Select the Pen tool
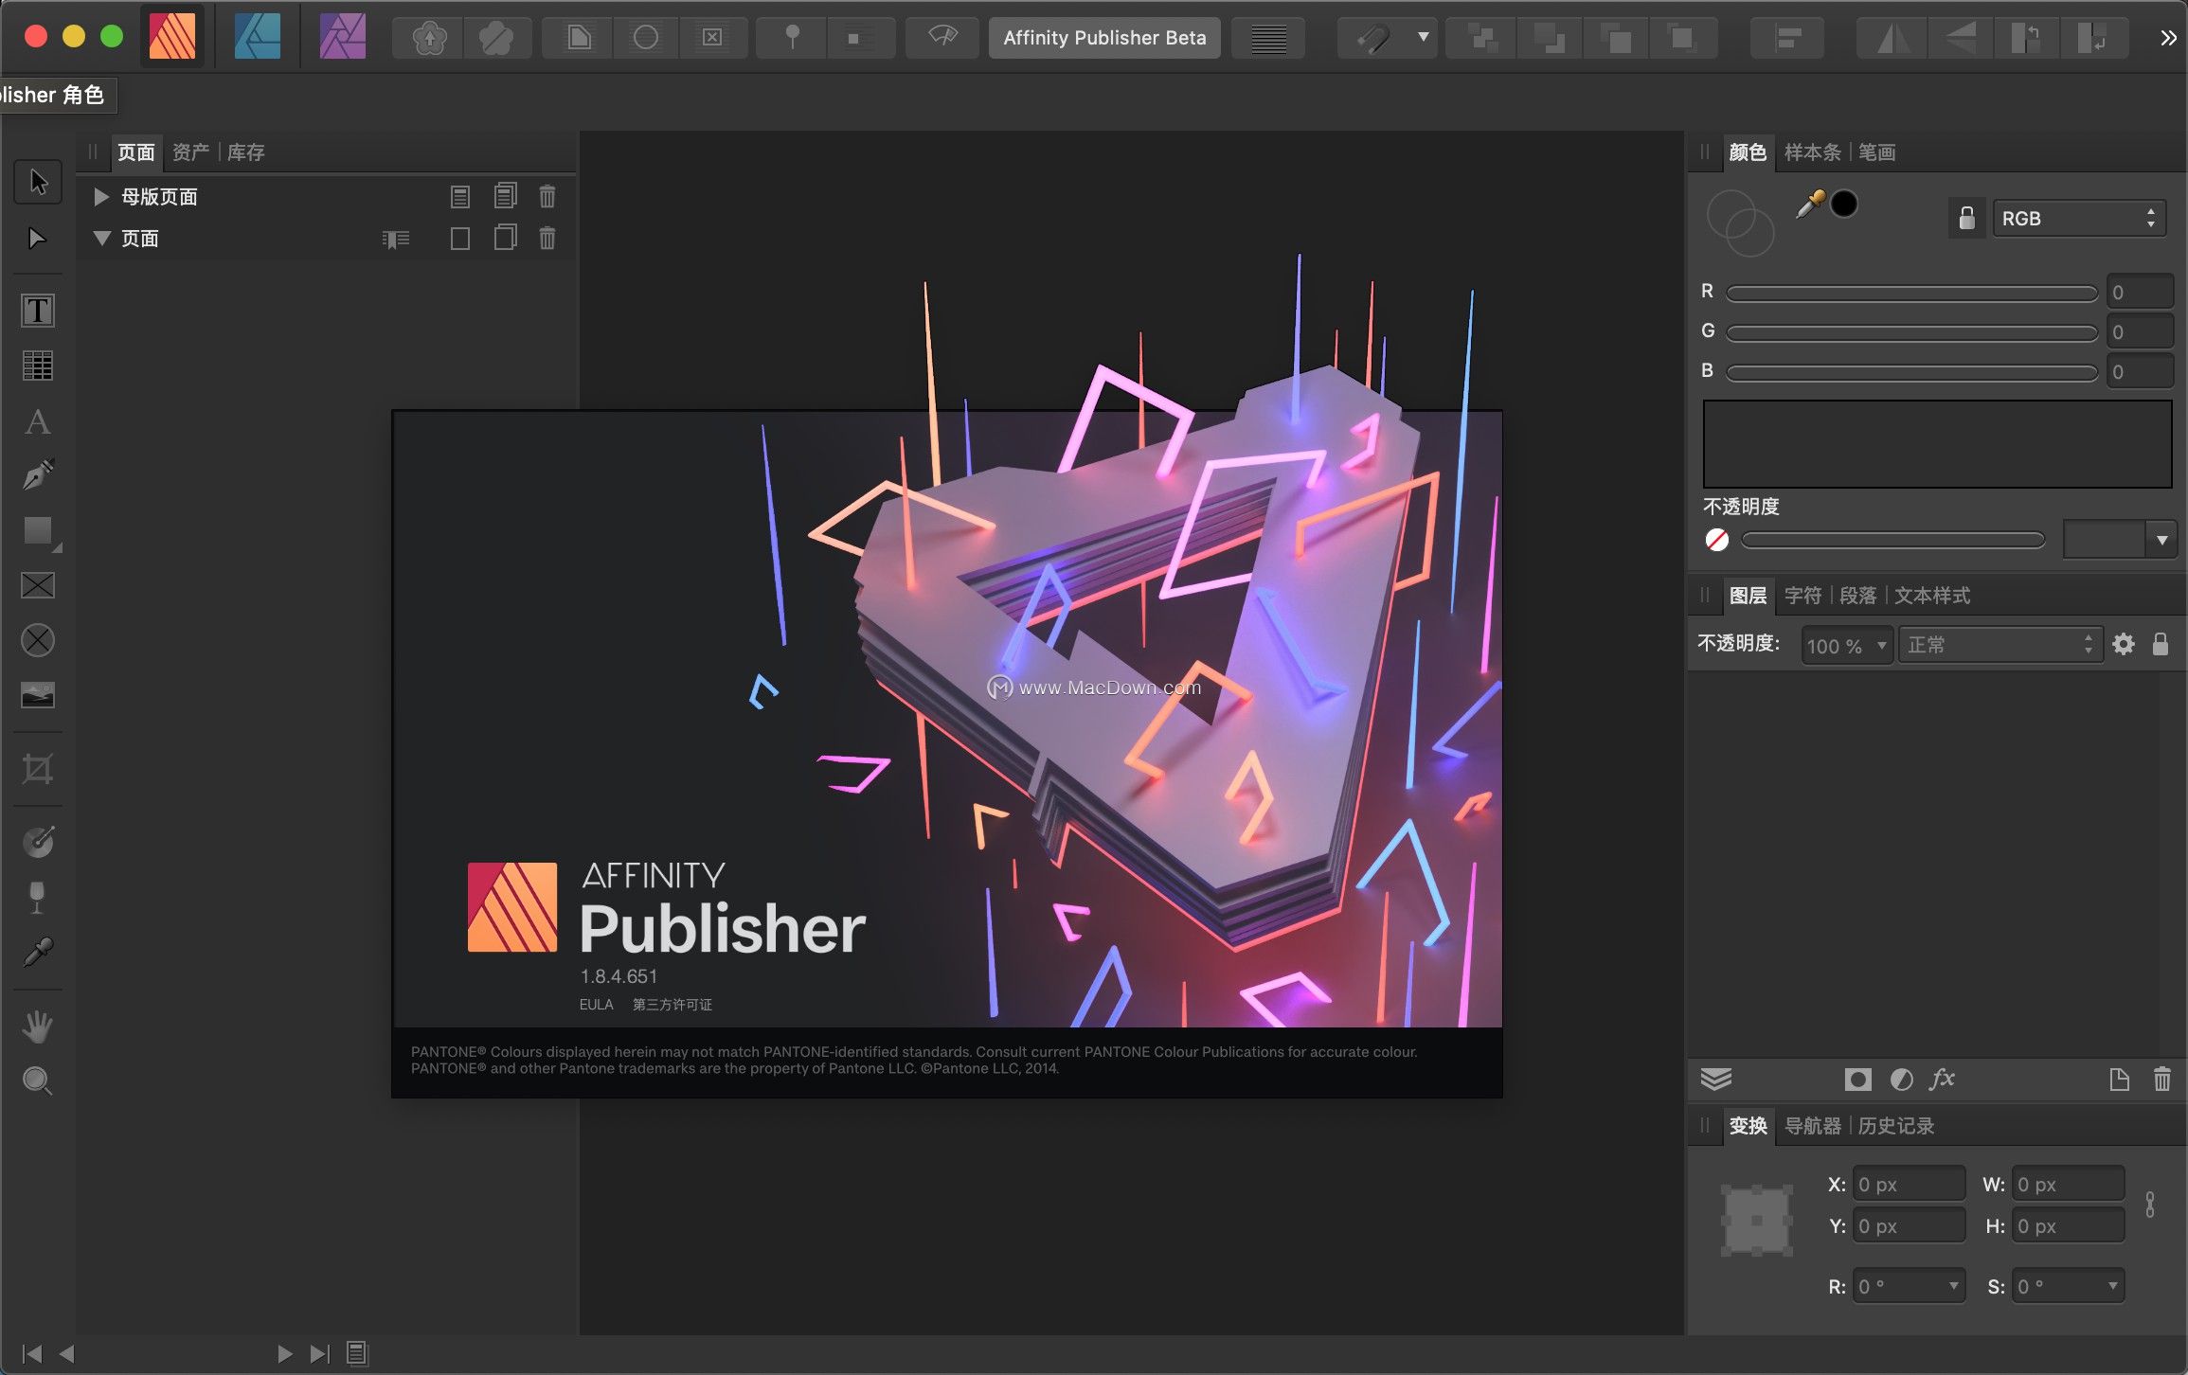Screen dimensions: 2188x1375 pos(38,475)
